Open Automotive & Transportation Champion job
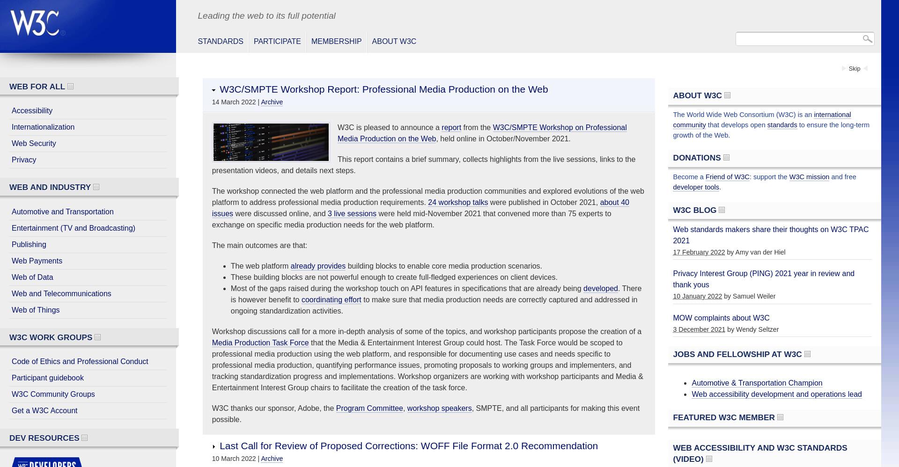 click(x=757, y=383)
